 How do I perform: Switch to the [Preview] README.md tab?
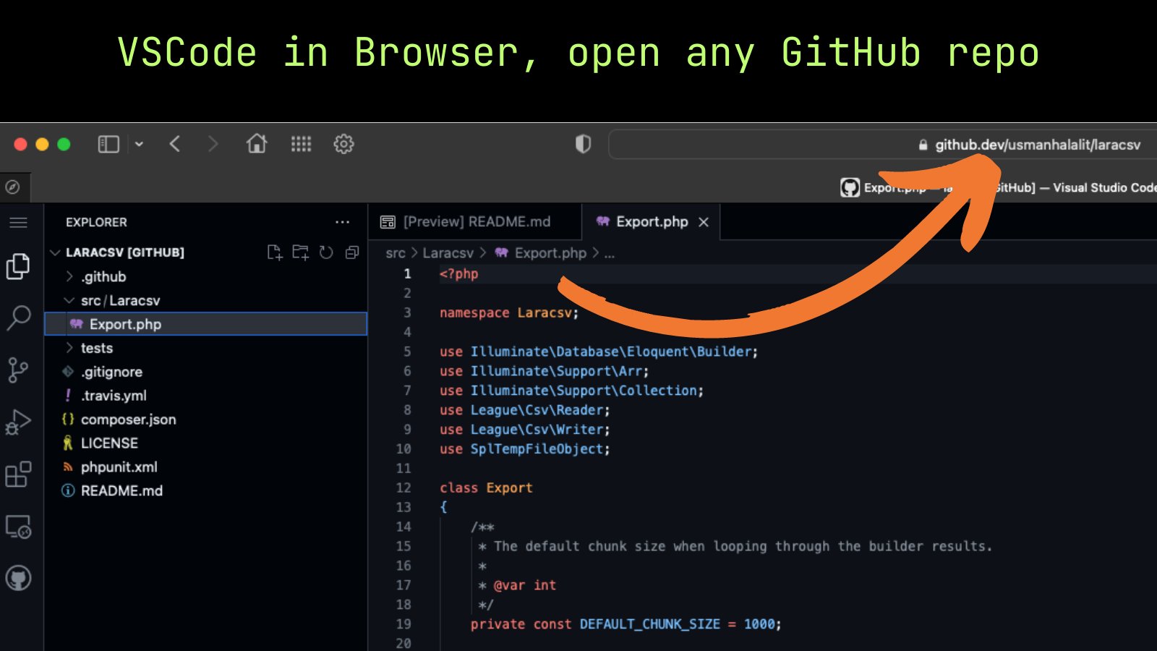[477, 221]
